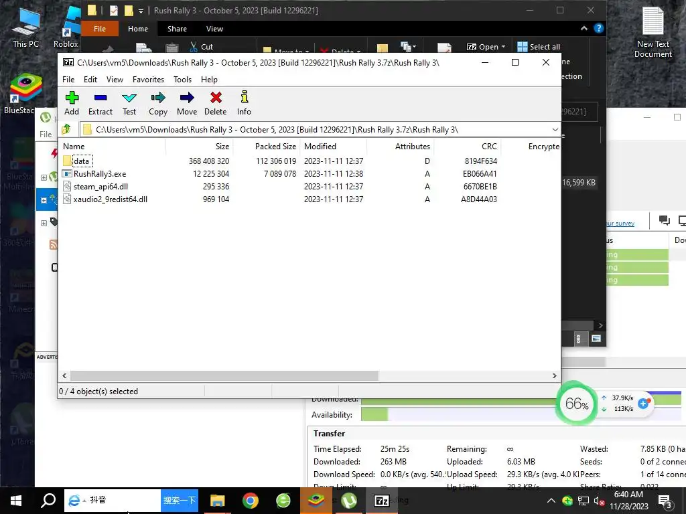Open the Edit menu in 7-Zip
Screen dimensions: 686x514
click(90, 80)
